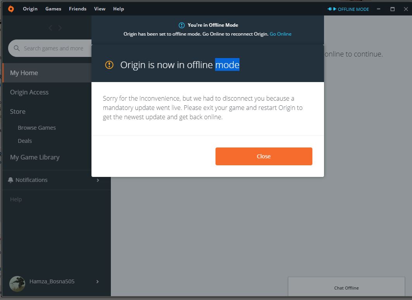
Task: Focus the Search games and more field
Action: coord(50,48)
